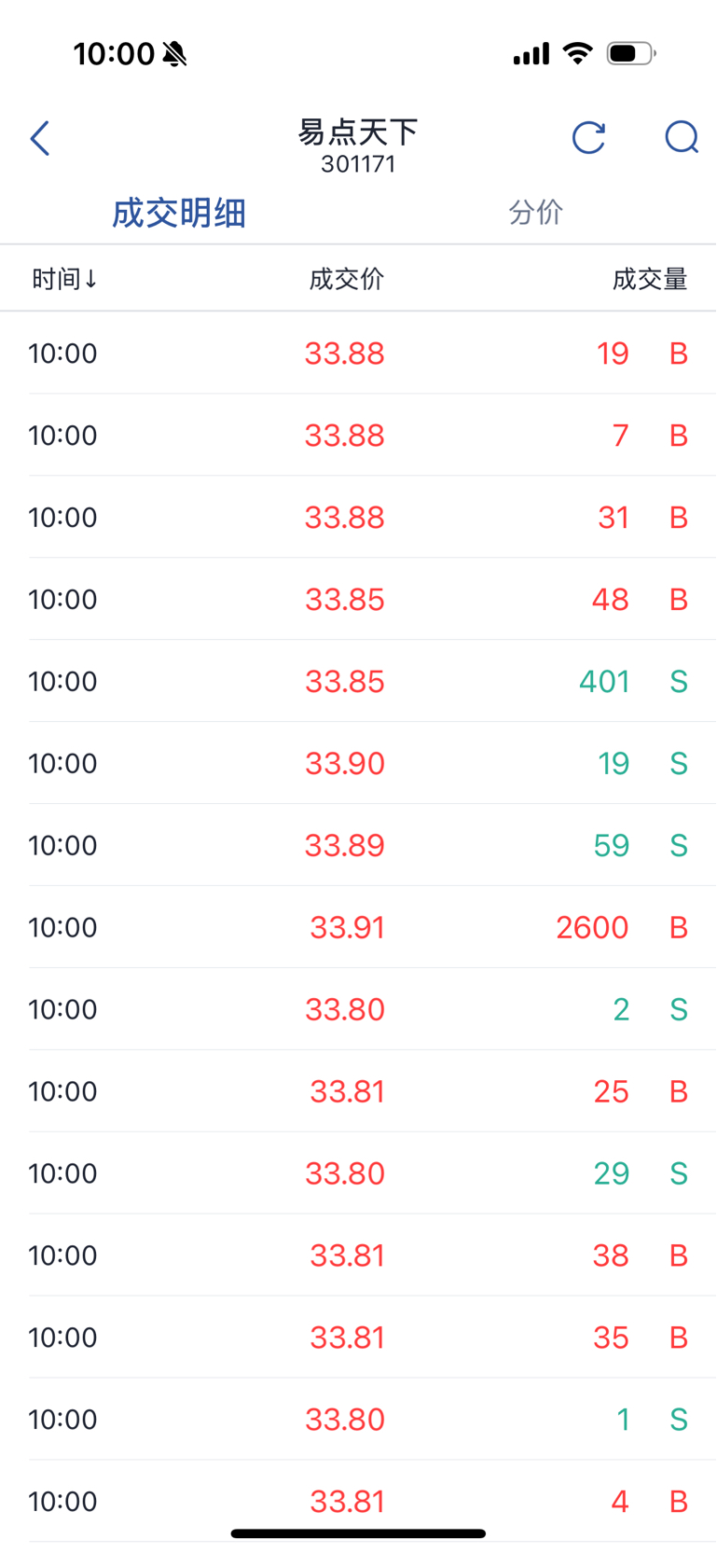Image resolution: width=717 pixels, height=1553 pixels.
Task: Tap the cellular signal bars icon
Action: pyautogui.click(x=531, y=54)
